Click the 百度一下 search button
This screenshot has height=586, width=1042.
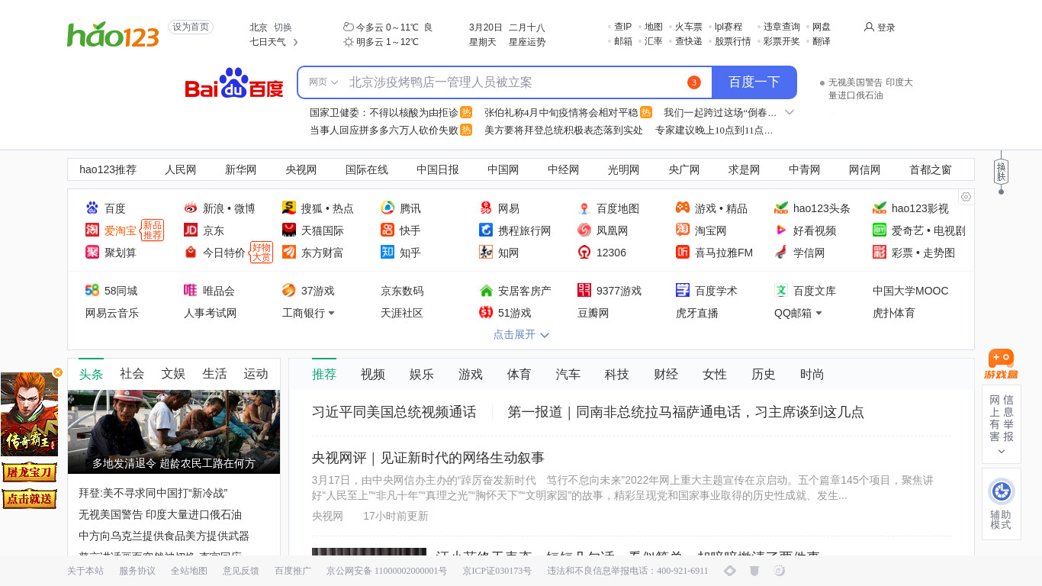point(754,82)
